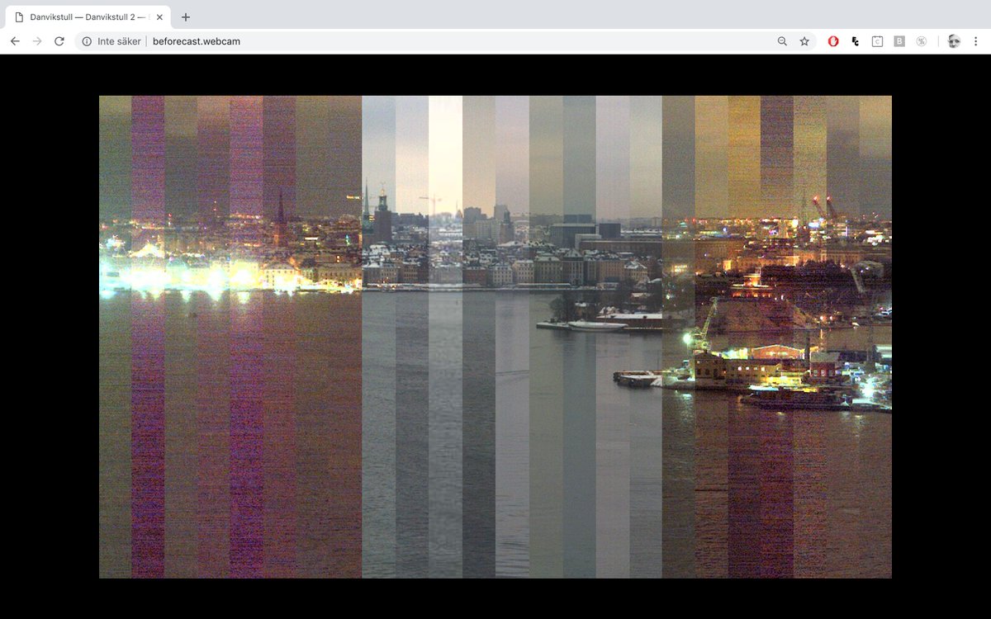Click the B extension icon
The height and width of the screenshot is (619, 991).
899,40
